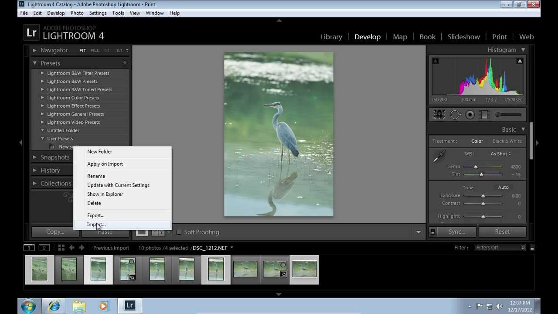Select the Adjustment Brush tool
Screen dimensions: 558x314
(x=508, y=115)
